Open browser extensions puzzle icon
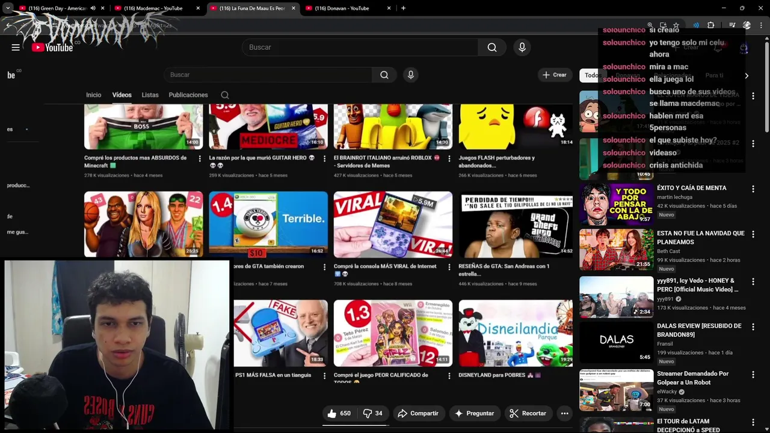 click(710, 25)
